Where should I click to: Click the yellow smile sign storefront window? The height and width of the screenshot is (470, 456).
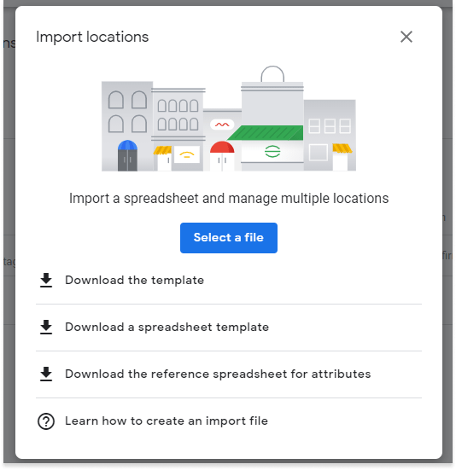click(187, 154)
